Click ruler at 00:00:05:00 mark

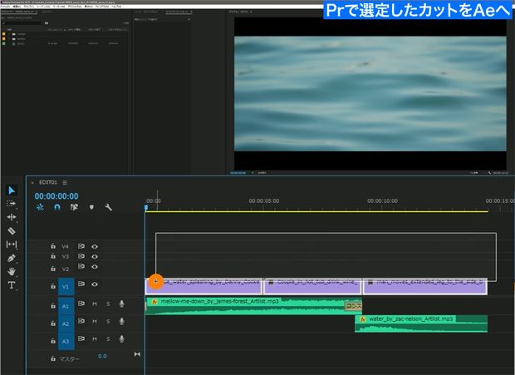coord(264,201)
